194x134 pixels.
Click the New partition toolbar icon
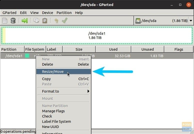5,21
